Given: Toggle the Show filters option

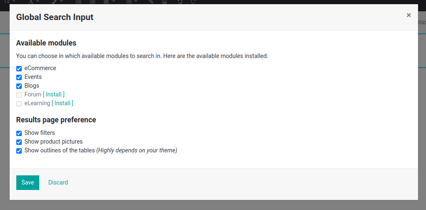Looking at the screenshot, I should pos(19,133).
